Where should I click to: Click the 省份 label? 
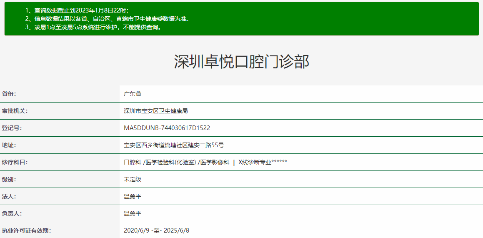coord(9,94)
